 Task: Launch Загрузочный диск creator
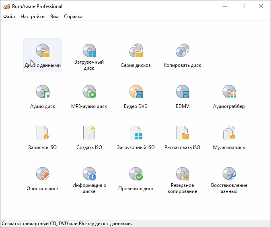[x=89, y=55]
